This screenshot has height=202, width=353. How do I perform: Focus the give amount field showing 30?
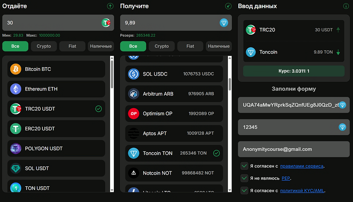(x=58, y=23)
